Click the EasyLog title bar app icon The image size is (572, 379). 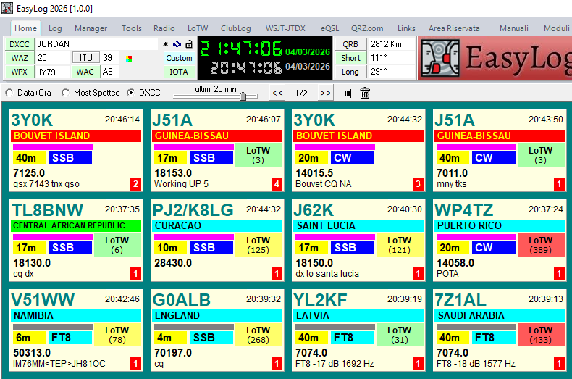[7, 8]
